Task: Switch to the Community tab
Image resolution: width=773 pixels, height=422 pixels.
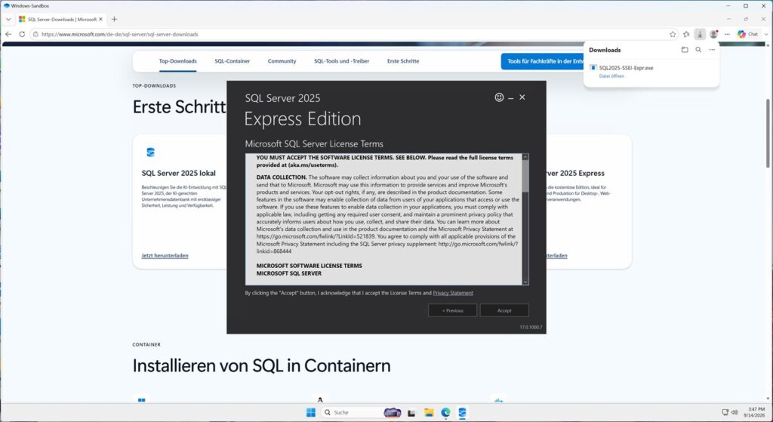Action: 282,61
